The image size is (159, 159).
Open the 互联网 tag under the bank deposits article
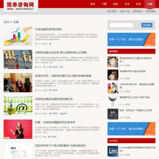(54, 67)
